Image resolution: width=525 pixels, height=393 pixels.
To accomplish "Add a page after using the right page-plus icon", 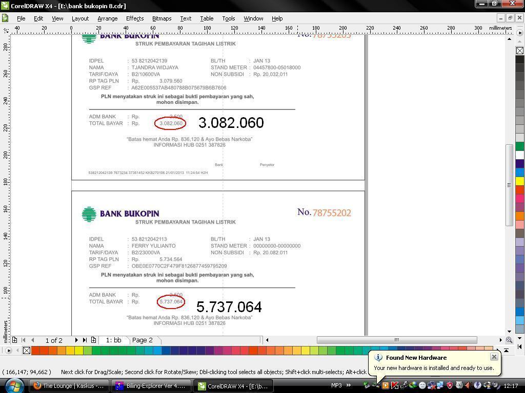I will coord(94,340).
